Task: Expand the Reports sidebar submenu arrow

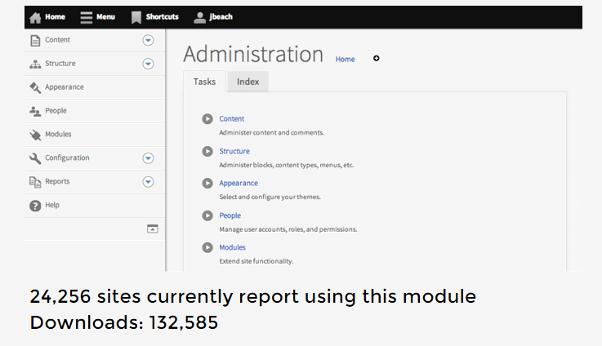Action: pyautogui.click(x=148, y=182)
